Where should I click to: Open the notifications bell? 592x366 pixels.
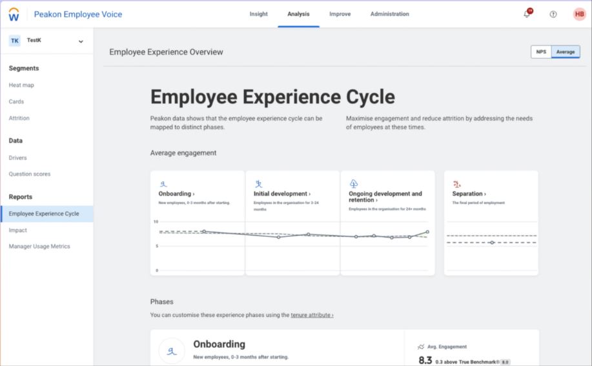527,14
